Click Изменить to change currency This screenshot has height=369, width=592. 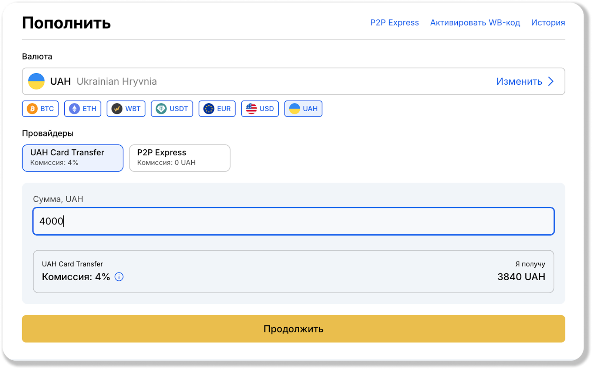click(519, 81)
